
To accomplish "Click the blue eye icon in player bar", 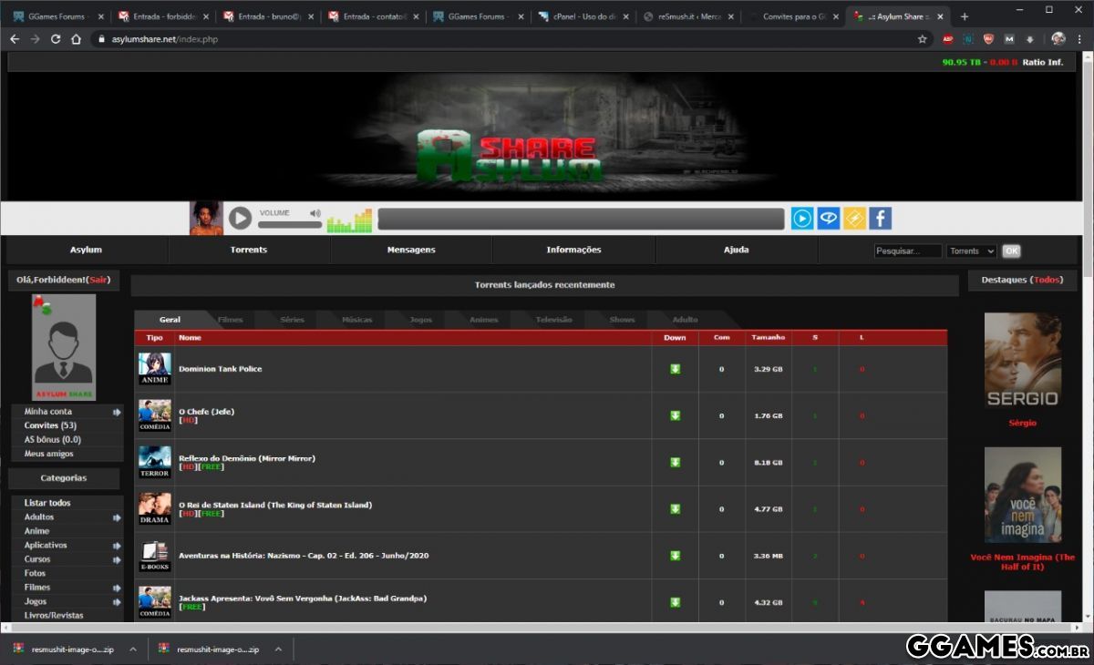I will pos(828,219).
